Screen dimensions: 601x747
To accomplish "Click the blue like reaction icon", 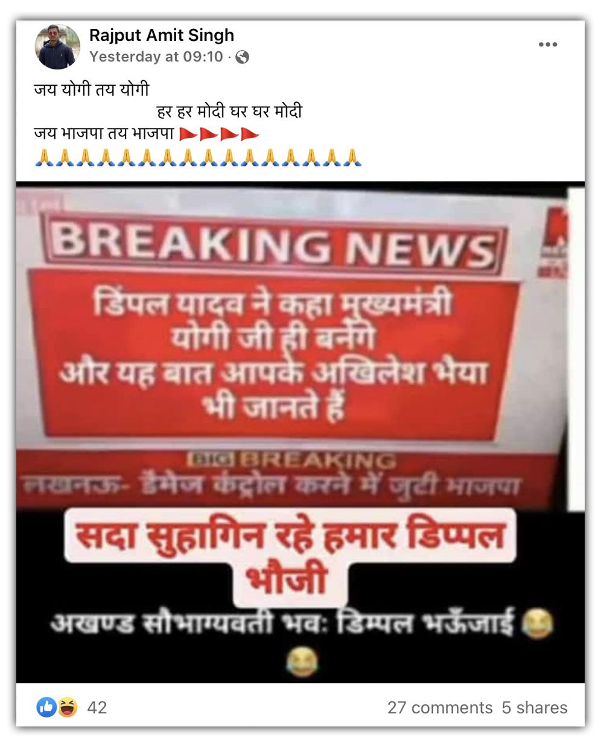I will pyautogui.click(x=46, y=707).
